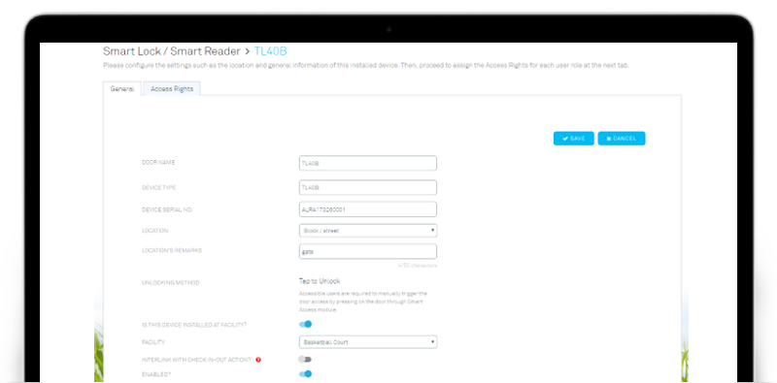Click the 'Tap to Unlock' text
The width and height of the screenshot is (777, 383).
pyautogui.click(x=320, y=281)
